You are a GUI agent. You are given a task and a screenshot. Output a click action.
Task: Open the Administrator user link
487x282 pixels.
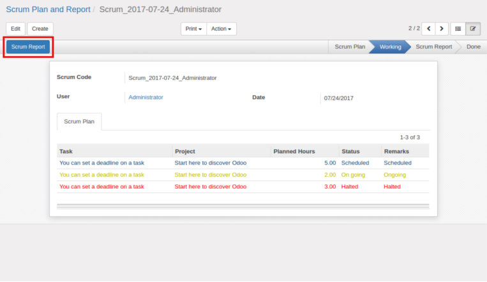(x=146, y=97)
